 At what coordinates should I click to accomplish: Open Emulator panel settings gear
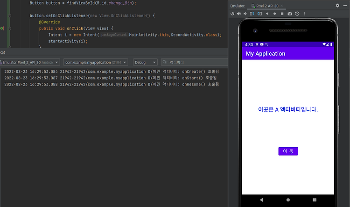tap(337, 6)
